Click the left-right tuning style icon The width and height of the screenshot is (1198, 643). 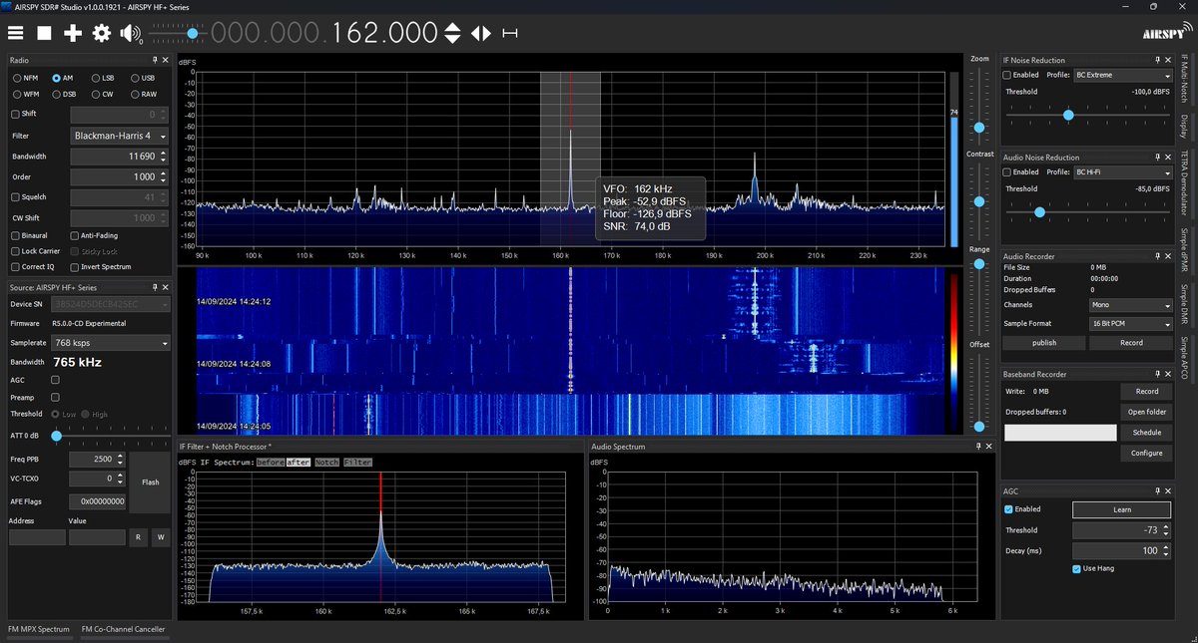(x=481, y=33)
